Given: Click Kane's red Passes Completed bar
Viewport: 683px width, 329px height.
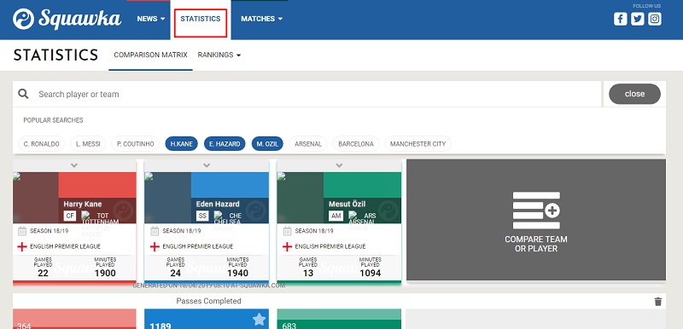Looking at the screenshot, I should pos(74,319).
